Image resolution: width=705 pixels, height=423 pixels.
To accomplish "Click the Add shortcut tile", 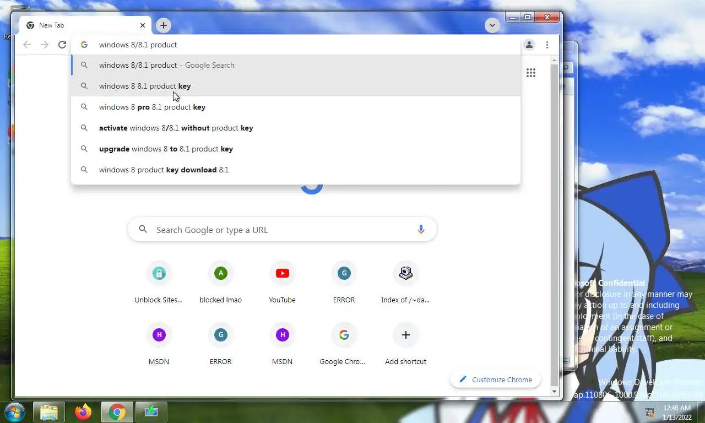I will tap(405, 344).
